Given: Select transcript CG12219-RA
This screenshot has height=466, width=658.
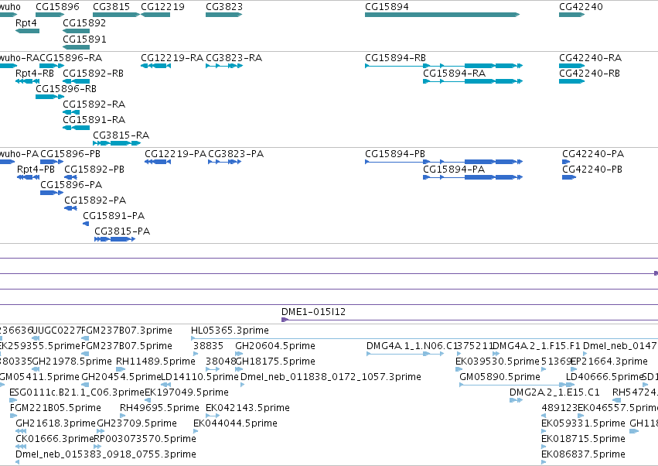Looking at the screenshot, I should [155, 66].
